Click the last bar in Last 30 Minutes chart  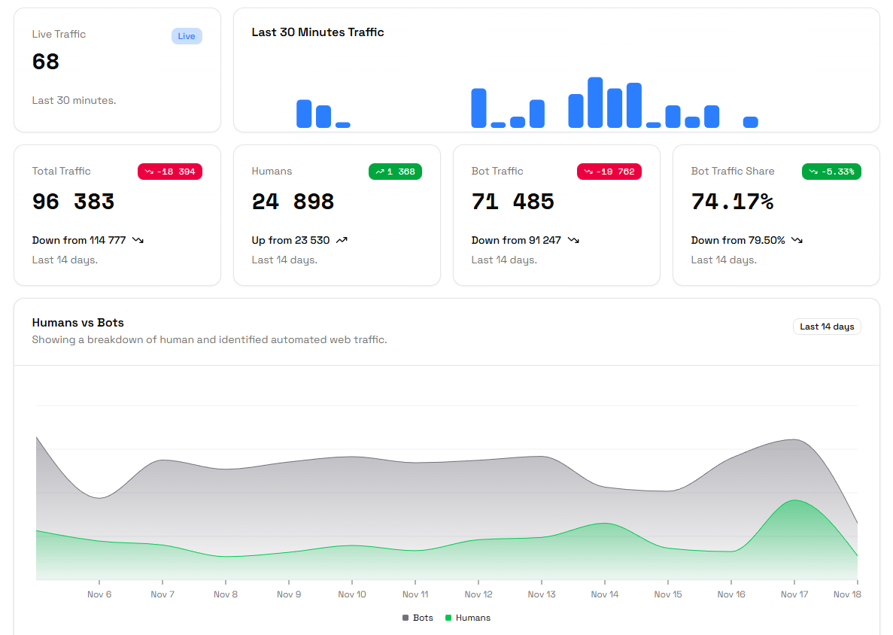pos(750,122)
